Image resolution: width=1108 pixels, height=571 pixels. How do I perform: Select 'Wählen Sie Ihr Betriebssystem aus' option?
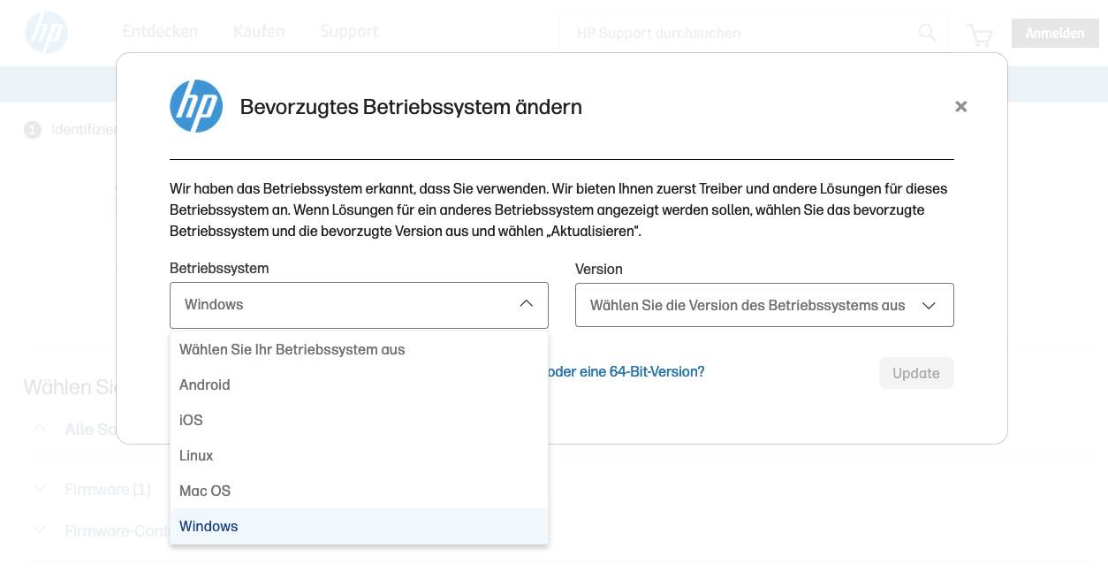tap(359, 349)
